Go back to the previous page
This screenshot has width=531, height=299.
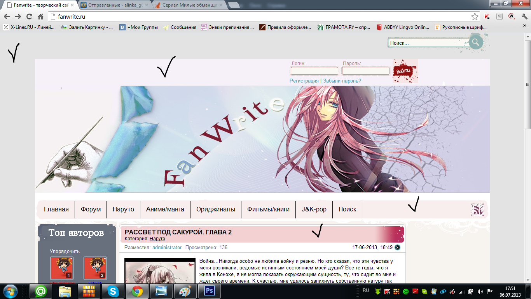pyautogui.click(x=7, y=17)
